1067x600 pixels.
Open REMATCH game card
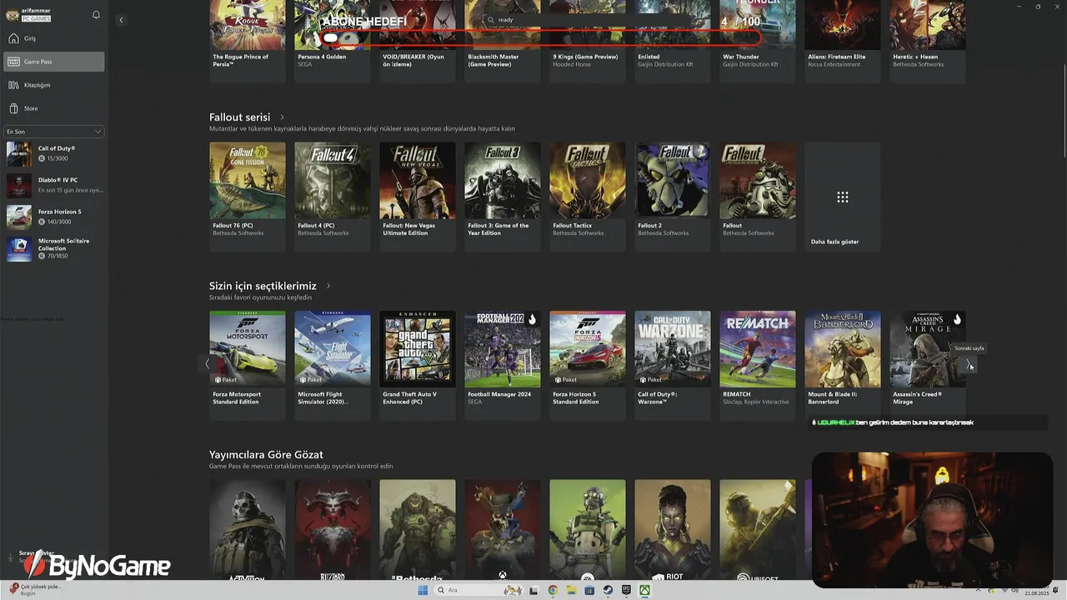757,365
